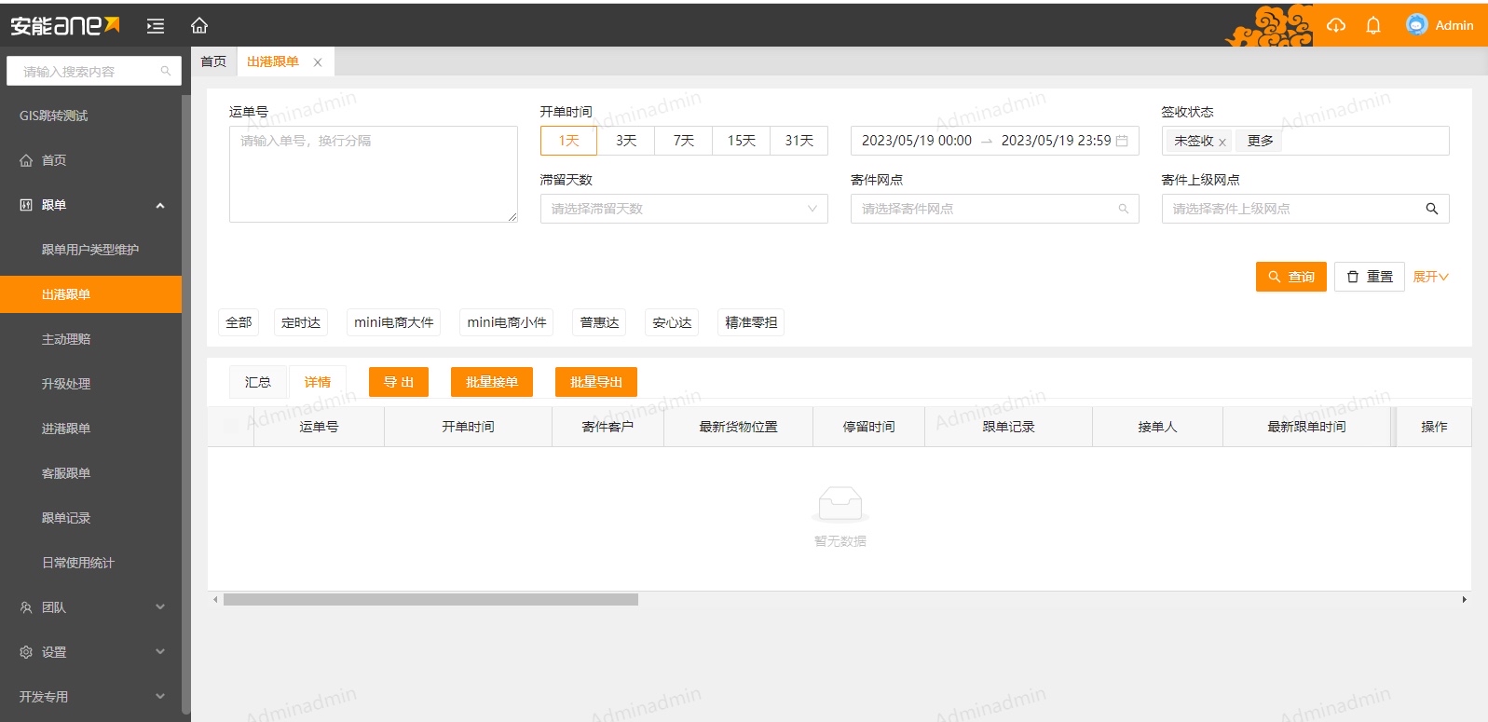1488x722 pixels.
Task: Select 3天 time range
Action: click(x=626, y=141)
